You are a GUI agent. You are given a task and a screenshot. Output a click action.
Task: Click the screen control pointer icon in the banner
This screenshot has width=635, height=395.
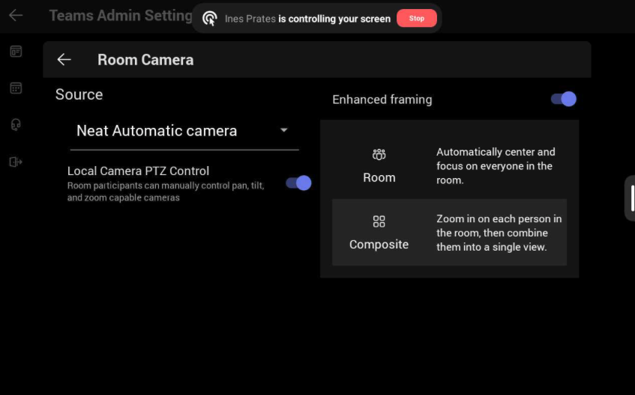point(210,19)
